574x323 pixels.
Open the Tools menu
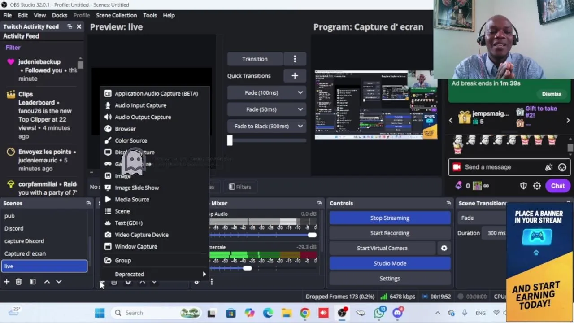(x=150, y=15)
